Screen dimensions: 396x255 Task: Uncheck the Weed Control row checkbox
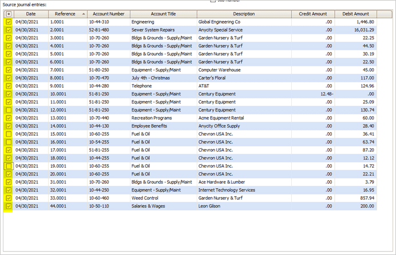9,198
